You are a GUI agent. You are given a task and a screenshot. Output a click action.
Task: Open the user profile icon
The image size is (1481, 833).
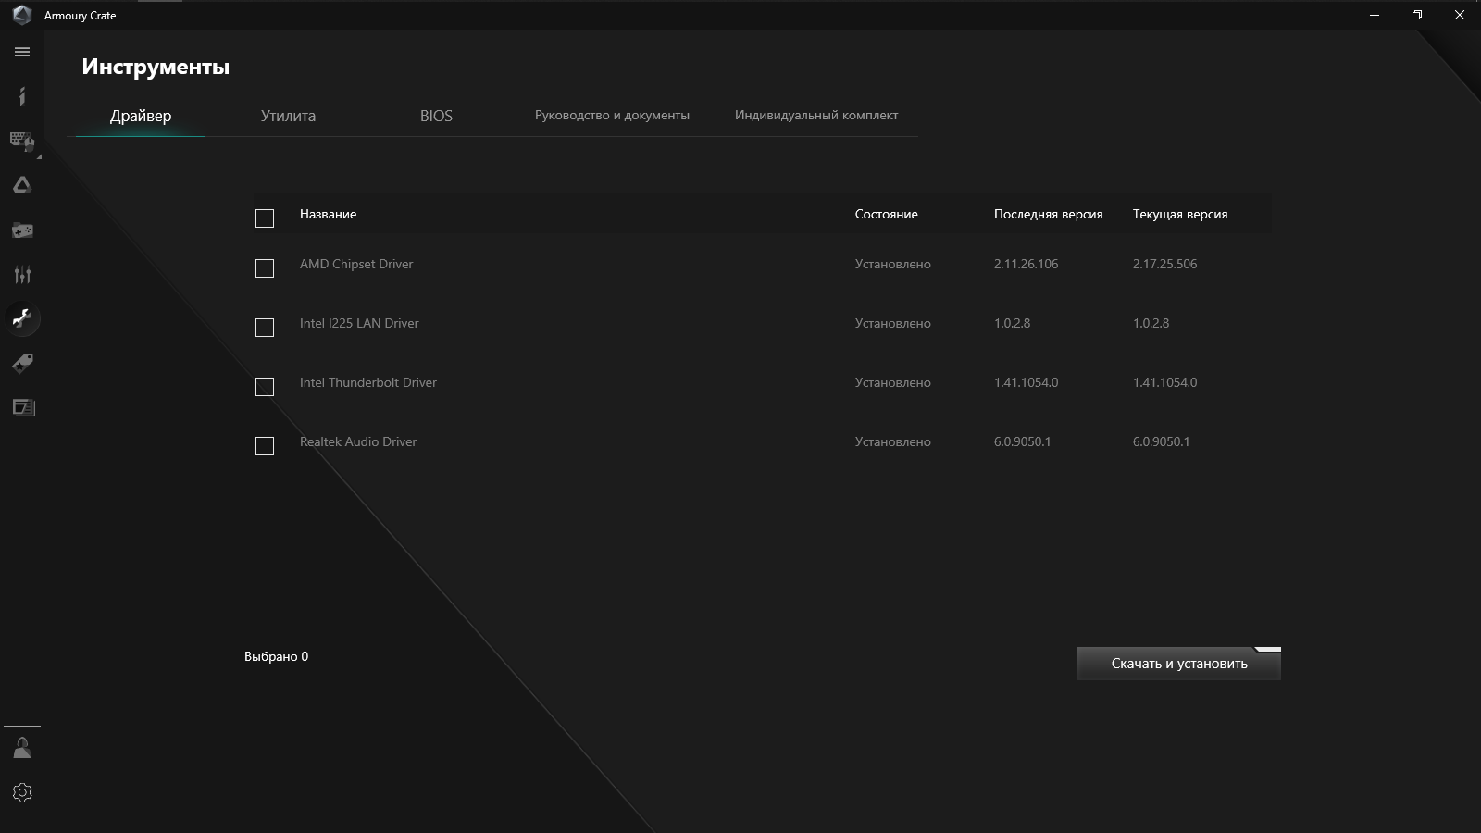click(22, 748)
